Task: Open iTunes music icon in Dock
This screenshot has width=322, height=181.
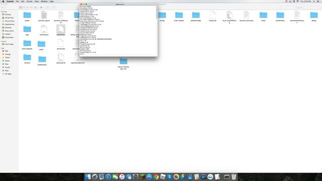Action: point(122,176)
